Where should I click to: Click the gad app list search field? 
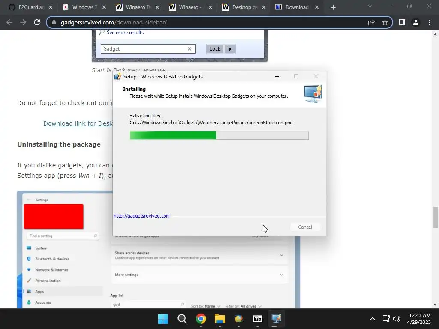click(x=148, y=305)
